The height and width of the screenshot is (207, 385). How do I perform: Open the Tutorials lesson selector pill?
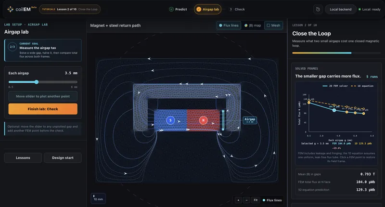[x=70, y=9]
